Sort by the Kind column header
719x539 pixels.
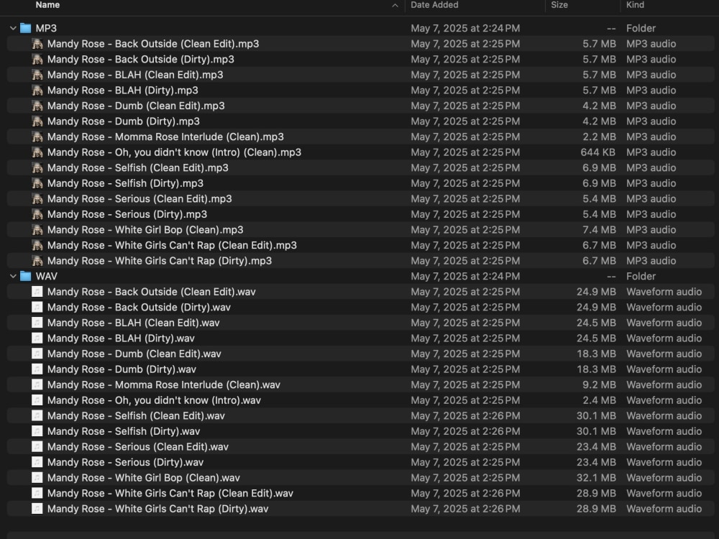(635, 5)
